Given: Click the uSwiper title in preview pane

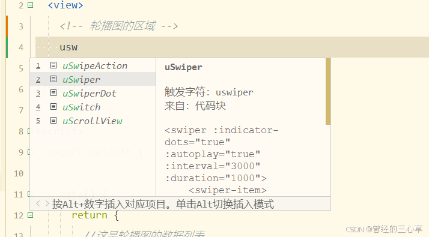Looking at the screenshot, I should (184, 67).
